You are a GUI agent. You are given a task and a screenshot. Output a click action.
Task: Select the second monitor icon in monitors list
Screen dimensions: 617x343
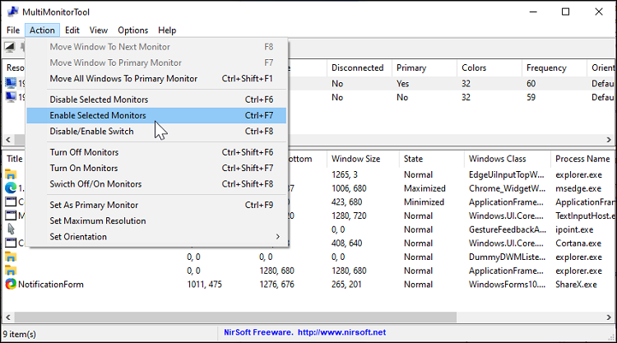pyautogui.click(x=11, y=97)
